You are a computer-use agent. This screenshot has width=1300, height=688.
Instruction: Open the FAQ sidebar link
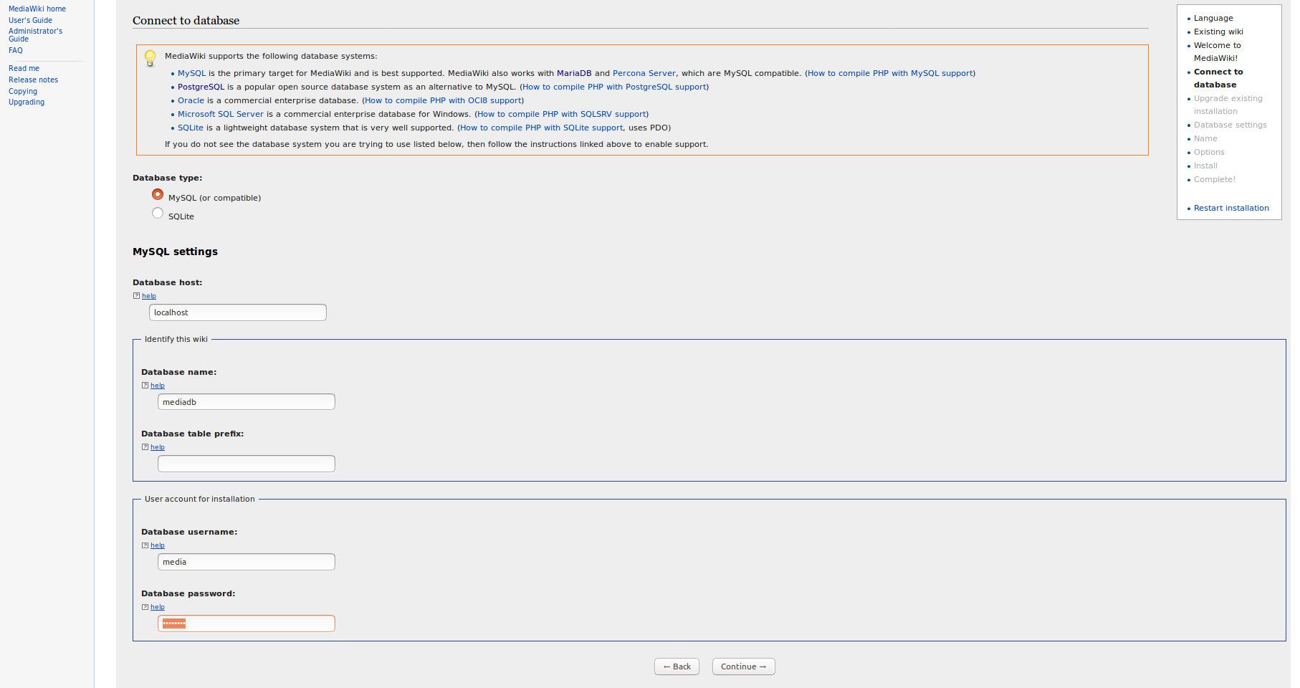(16, 50)
